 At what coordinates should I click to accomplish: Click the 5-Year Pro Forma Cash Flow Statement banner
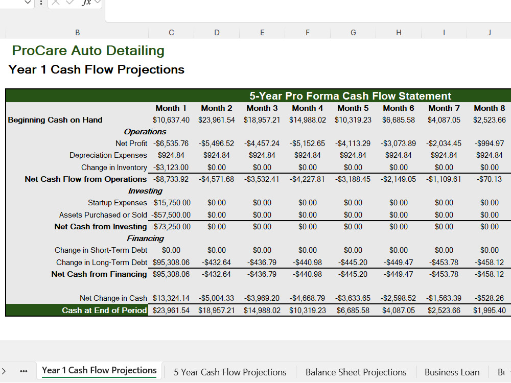click(351, 96)
